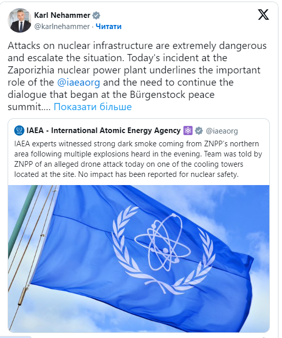This screenshot has height=338, width=282.
Task: Click the main tweet text about Zaporizhia
Action: click(137, 76)
